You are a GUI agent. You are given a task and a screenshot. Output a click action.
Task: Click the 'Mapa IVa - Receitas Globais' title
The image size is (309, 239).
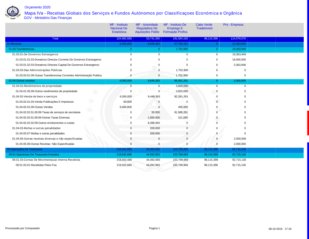[x=133, y=13]
